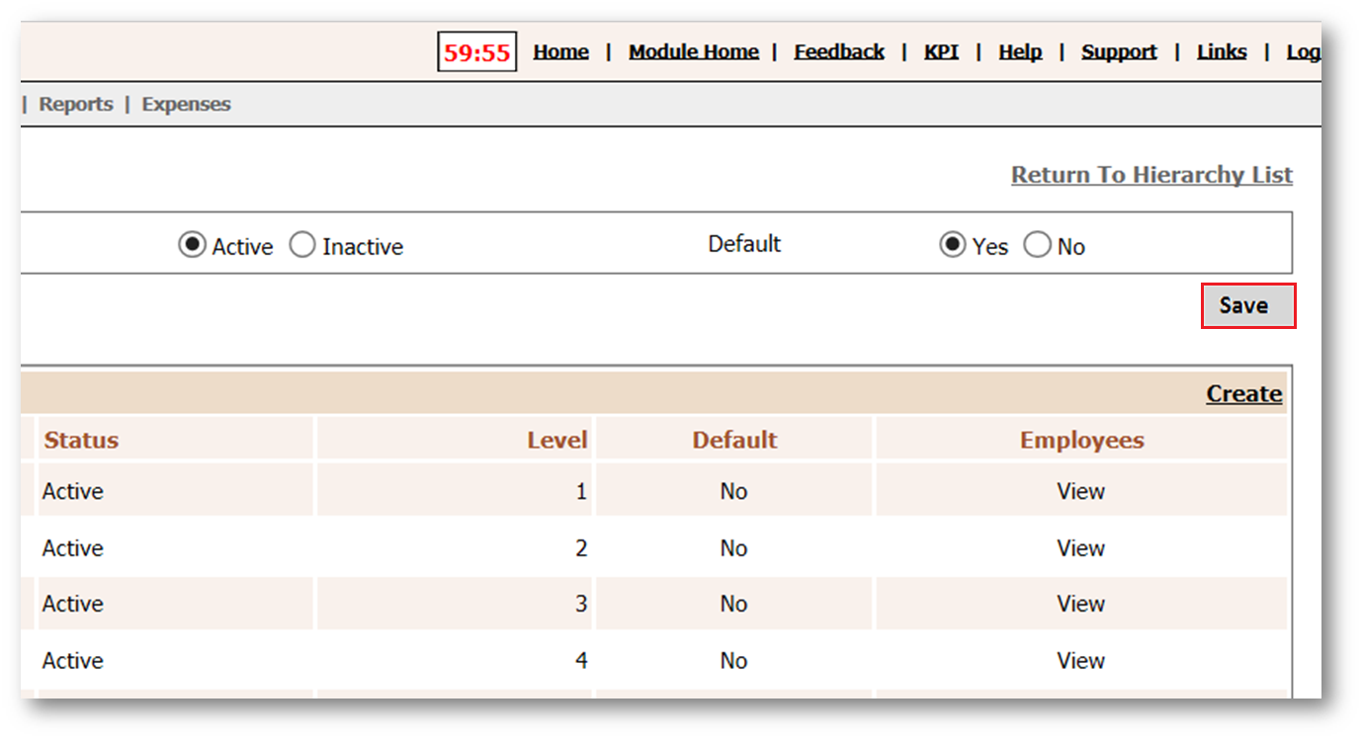Open the Support link
This screenshot has height=740, width=1363.
[1119, 52]
